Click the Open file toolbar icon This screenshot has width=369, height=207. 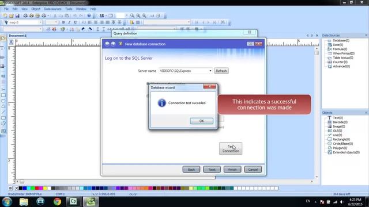(x=11, y=16)
